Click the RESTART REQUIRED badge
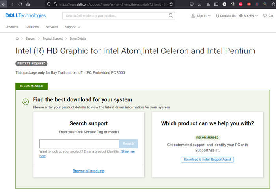This screenshot has width=276, height=193. 31,64
